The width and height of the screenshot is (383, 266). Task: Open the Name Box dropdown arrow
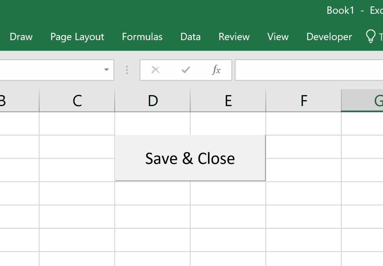tap(106, 70)
